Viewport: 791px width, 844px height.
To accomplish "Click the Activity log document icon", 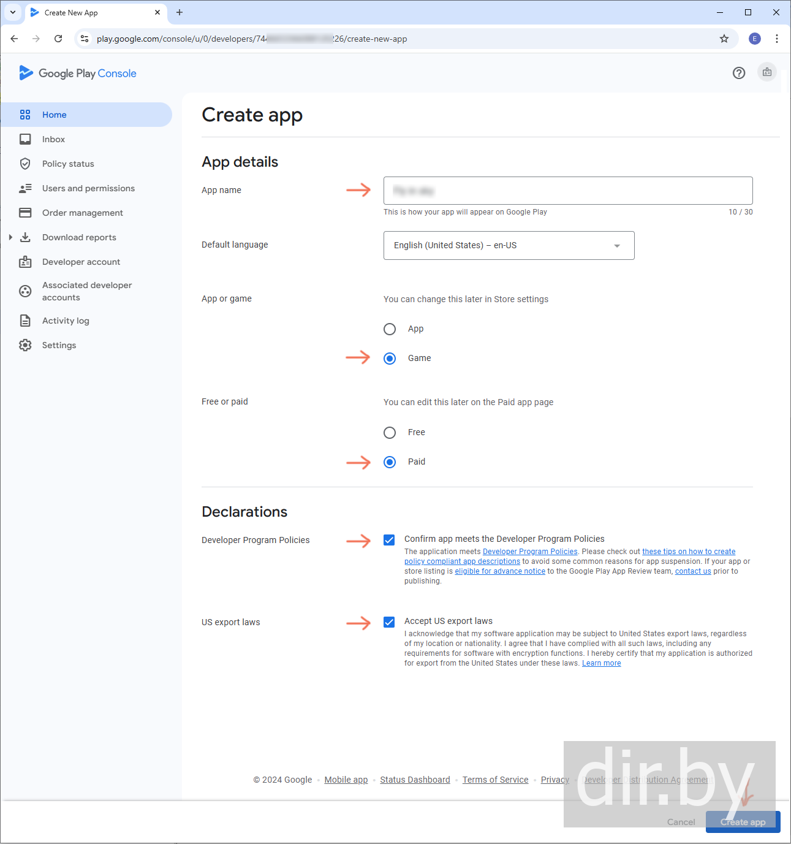I will [x=25, y=321].
